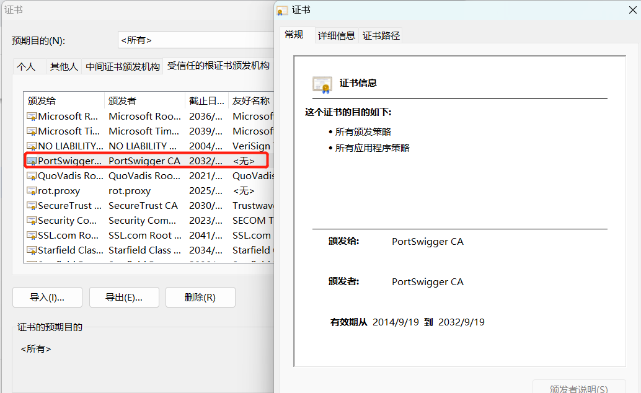Click the 导入(I)... button
Viewport: 641px width, 393px height.
click(x=47, y=298)
